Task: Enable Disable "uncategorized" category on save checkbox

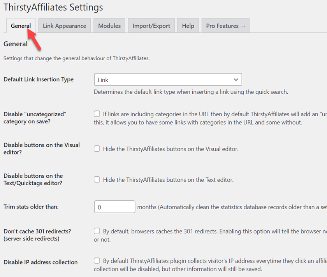Action: 97,114
